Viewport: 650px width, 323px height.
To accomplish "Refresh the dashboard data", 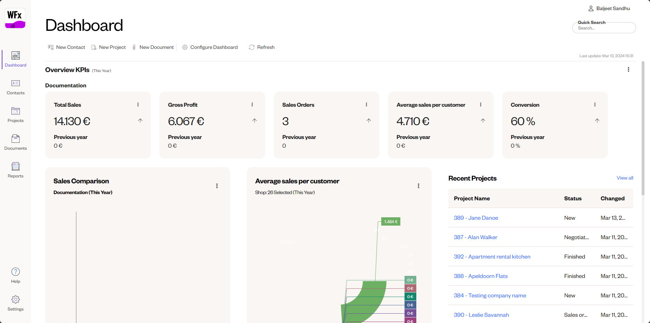I will click(x=262, y=47).
